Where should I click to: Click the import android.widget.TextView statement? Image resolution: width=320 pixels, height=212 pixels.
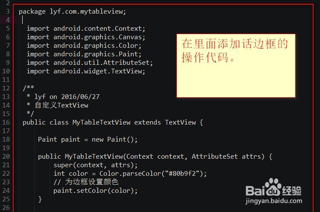point(86,71)
